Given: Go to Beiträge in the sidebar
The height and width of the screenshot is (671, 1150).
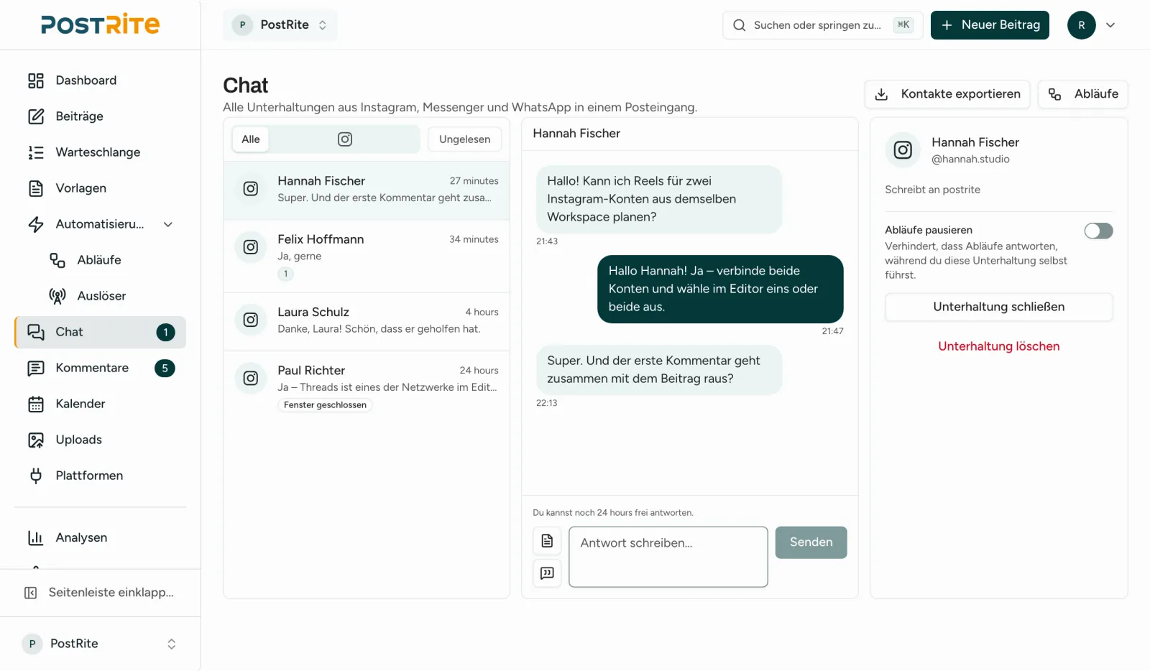Looking at the screenshot, I should coord(100,116).
